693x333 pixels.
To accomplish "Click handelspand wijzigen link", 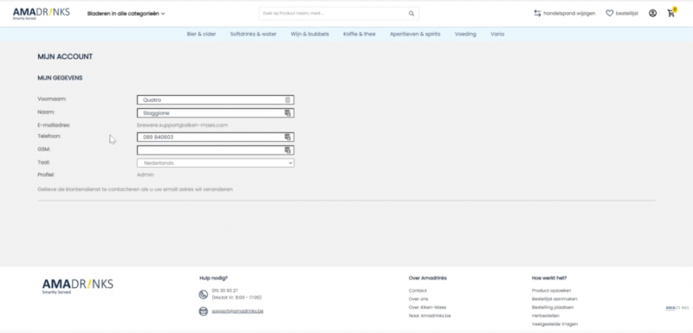I will [569, 14].
